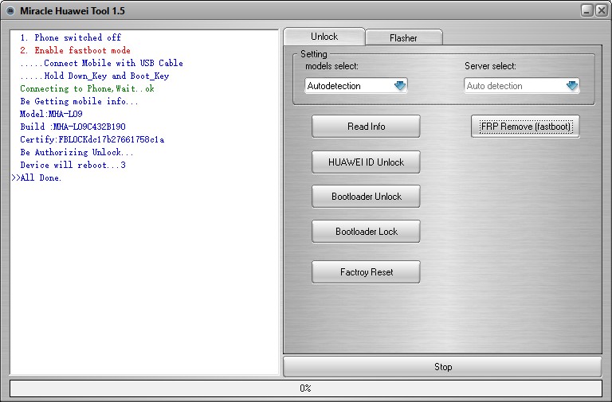The width and height of the screenshot is (612, 402).
Task: Click log line '2. Enable fastboot mode'
Action: coord(76,50)
